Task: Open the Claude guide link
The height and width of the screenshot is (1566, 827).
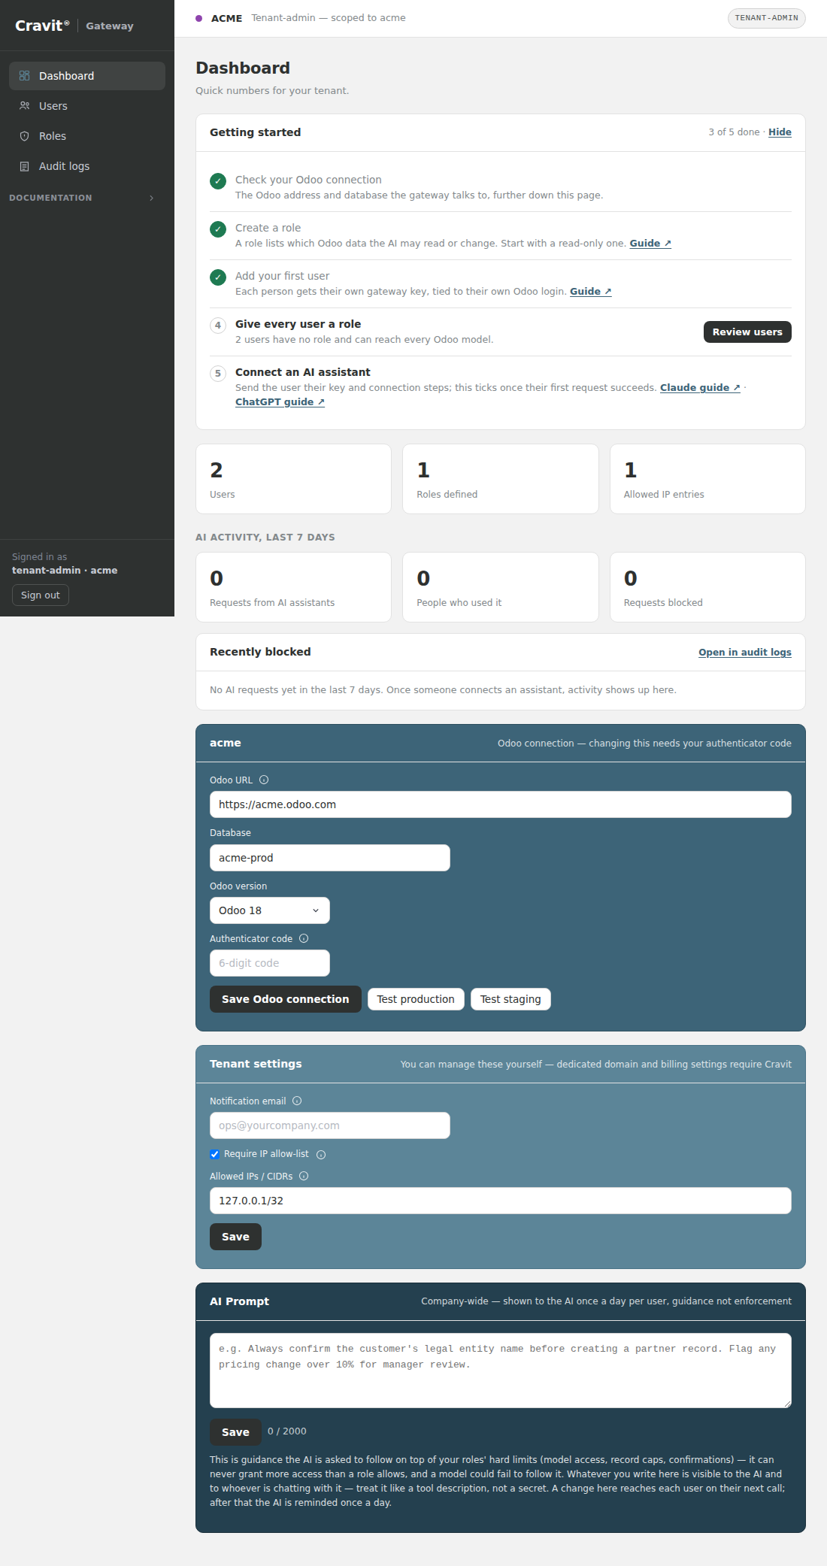Action: 700,388
